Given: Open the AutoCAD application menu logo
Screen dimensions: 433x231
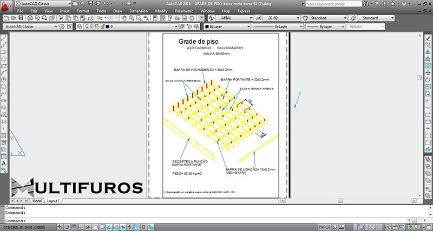Looking at the screenshot, I should point(5,5).
